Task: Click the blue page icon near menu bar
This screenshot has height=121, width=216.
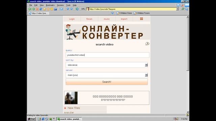Action: click(178, 5)
